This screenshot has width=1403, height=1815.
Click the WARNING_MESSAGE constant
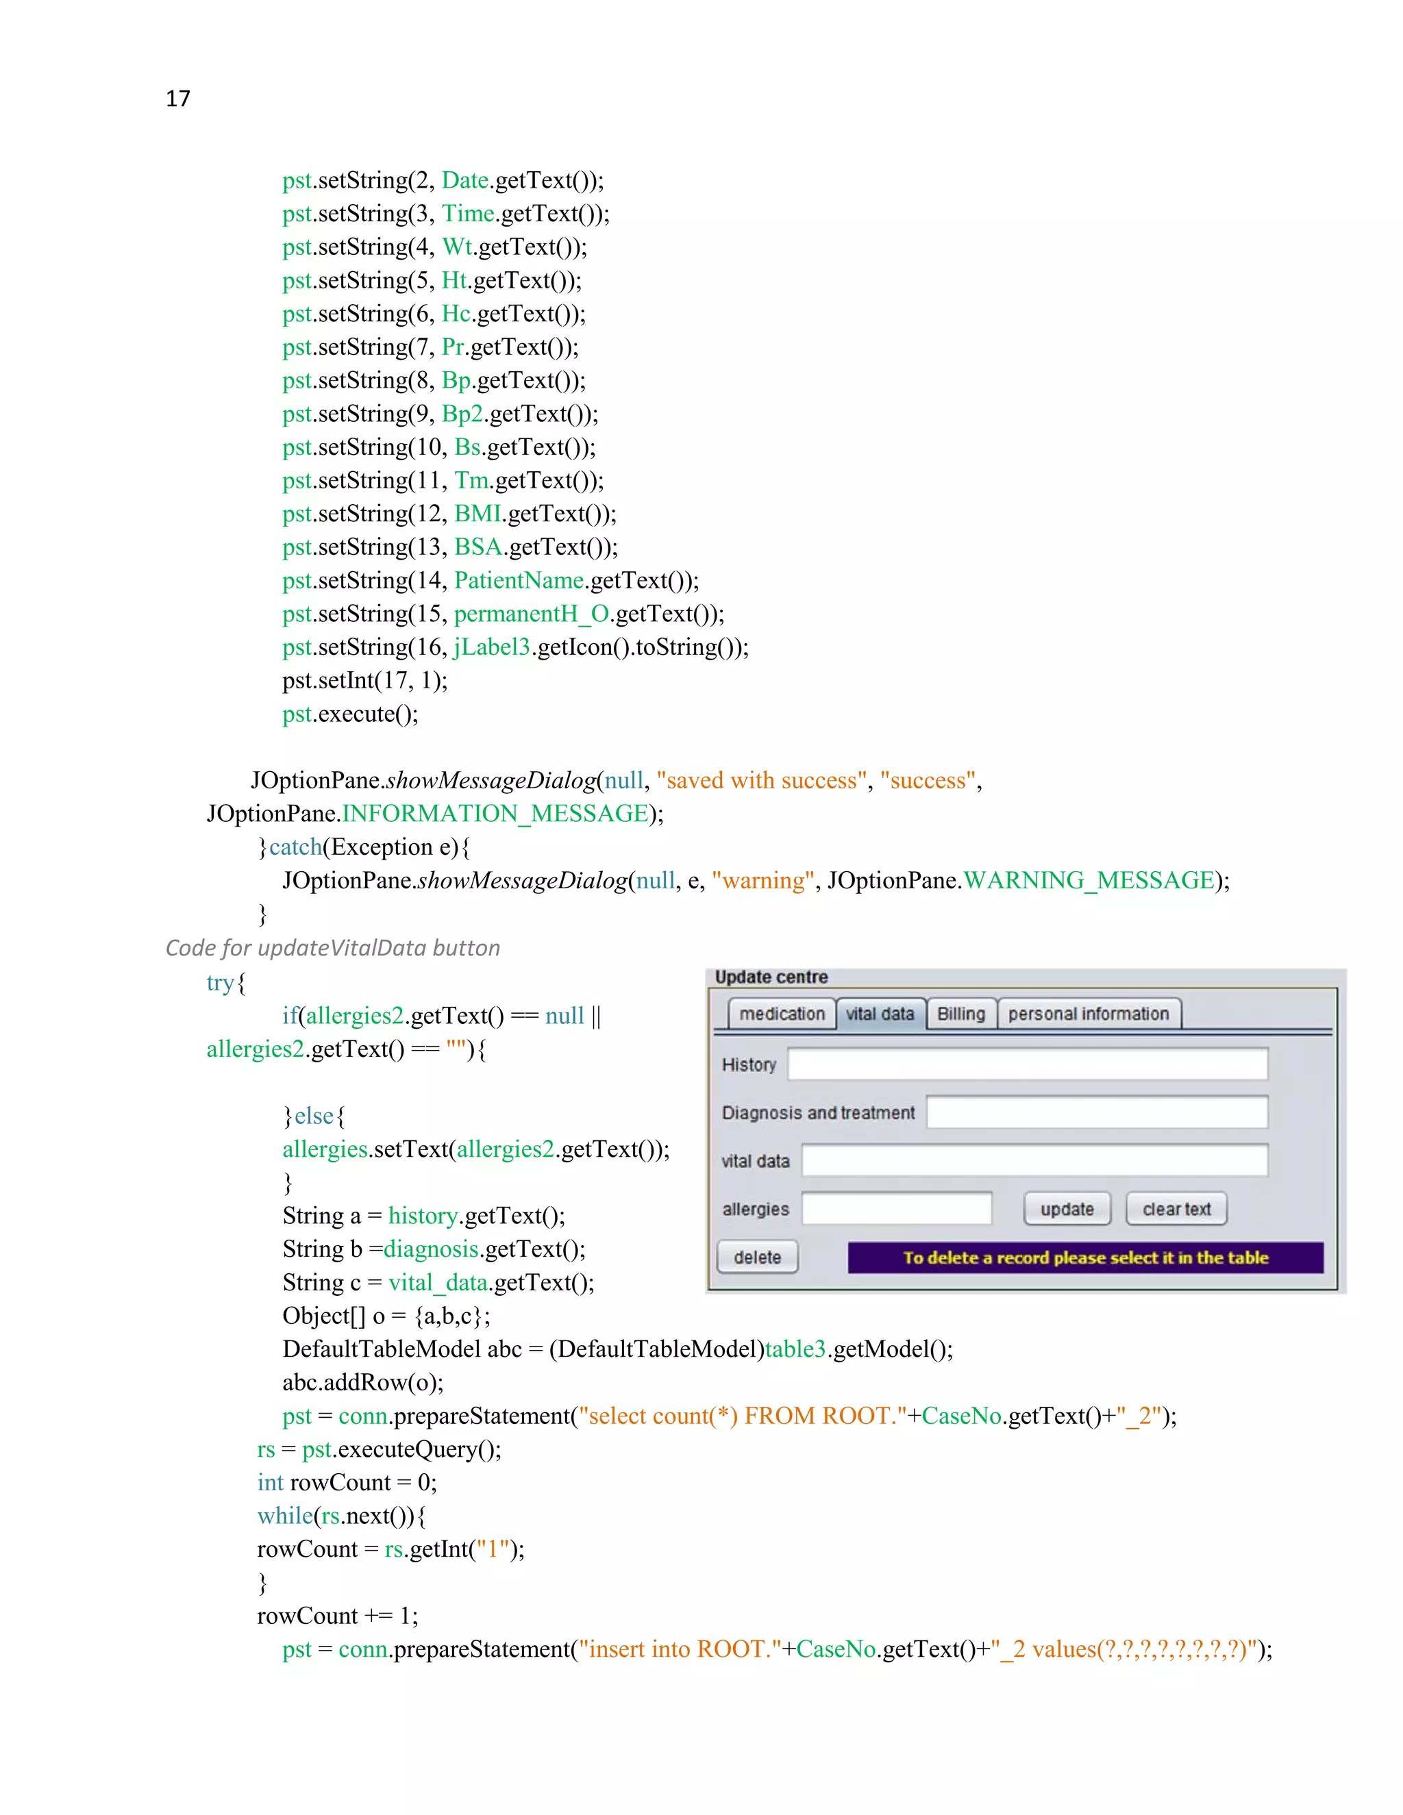tap(1089, 880)
